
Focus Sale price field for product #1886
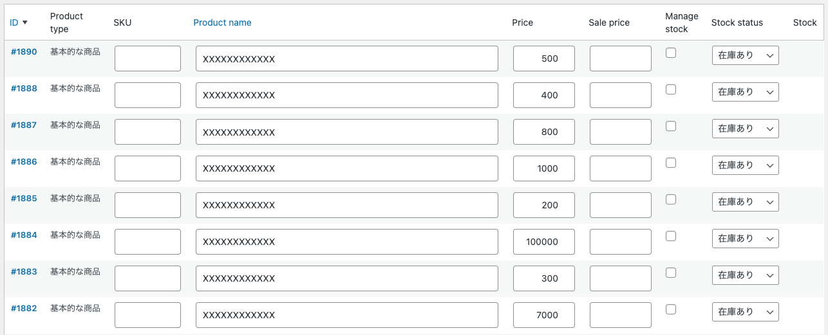pyautogui.click(x=620, y=168)
